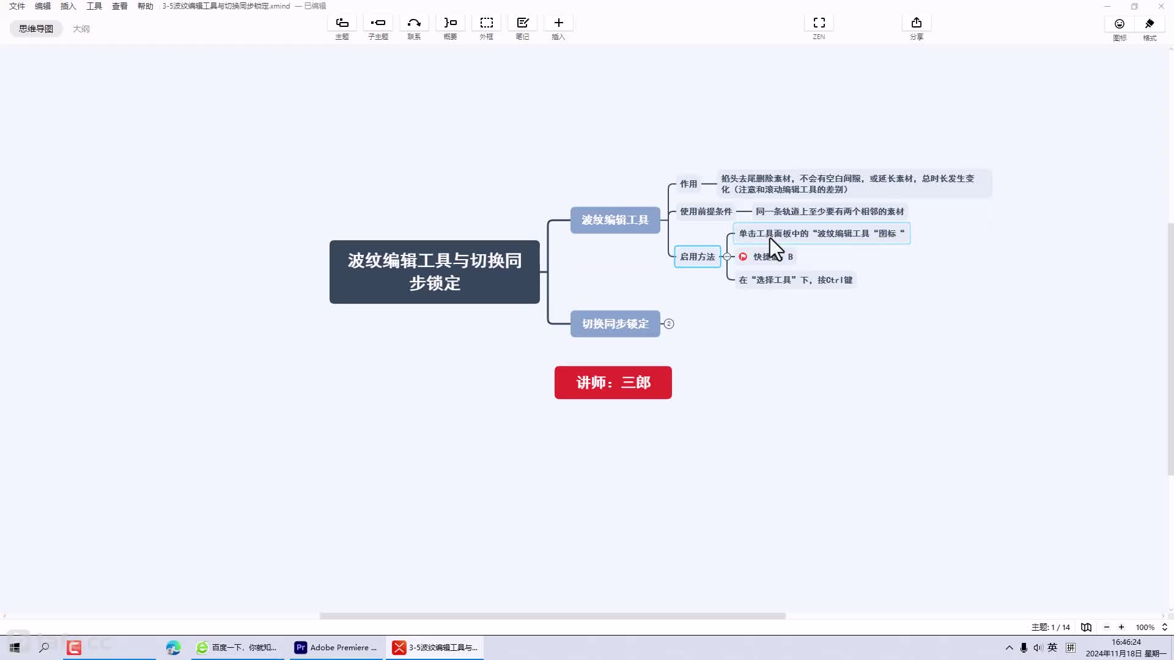
Task: Zoom out with the minus button
Action: 1106,627
